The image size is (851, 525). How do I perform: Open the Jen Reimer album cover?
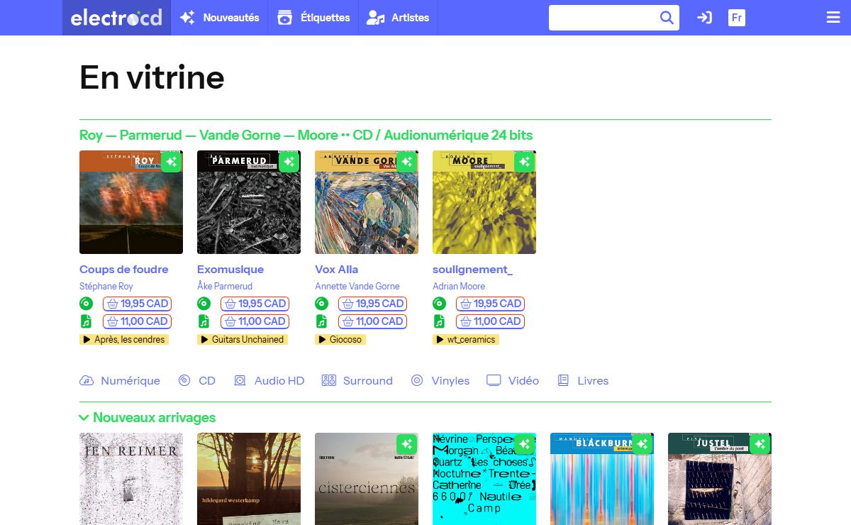click(x=131, y=479)
